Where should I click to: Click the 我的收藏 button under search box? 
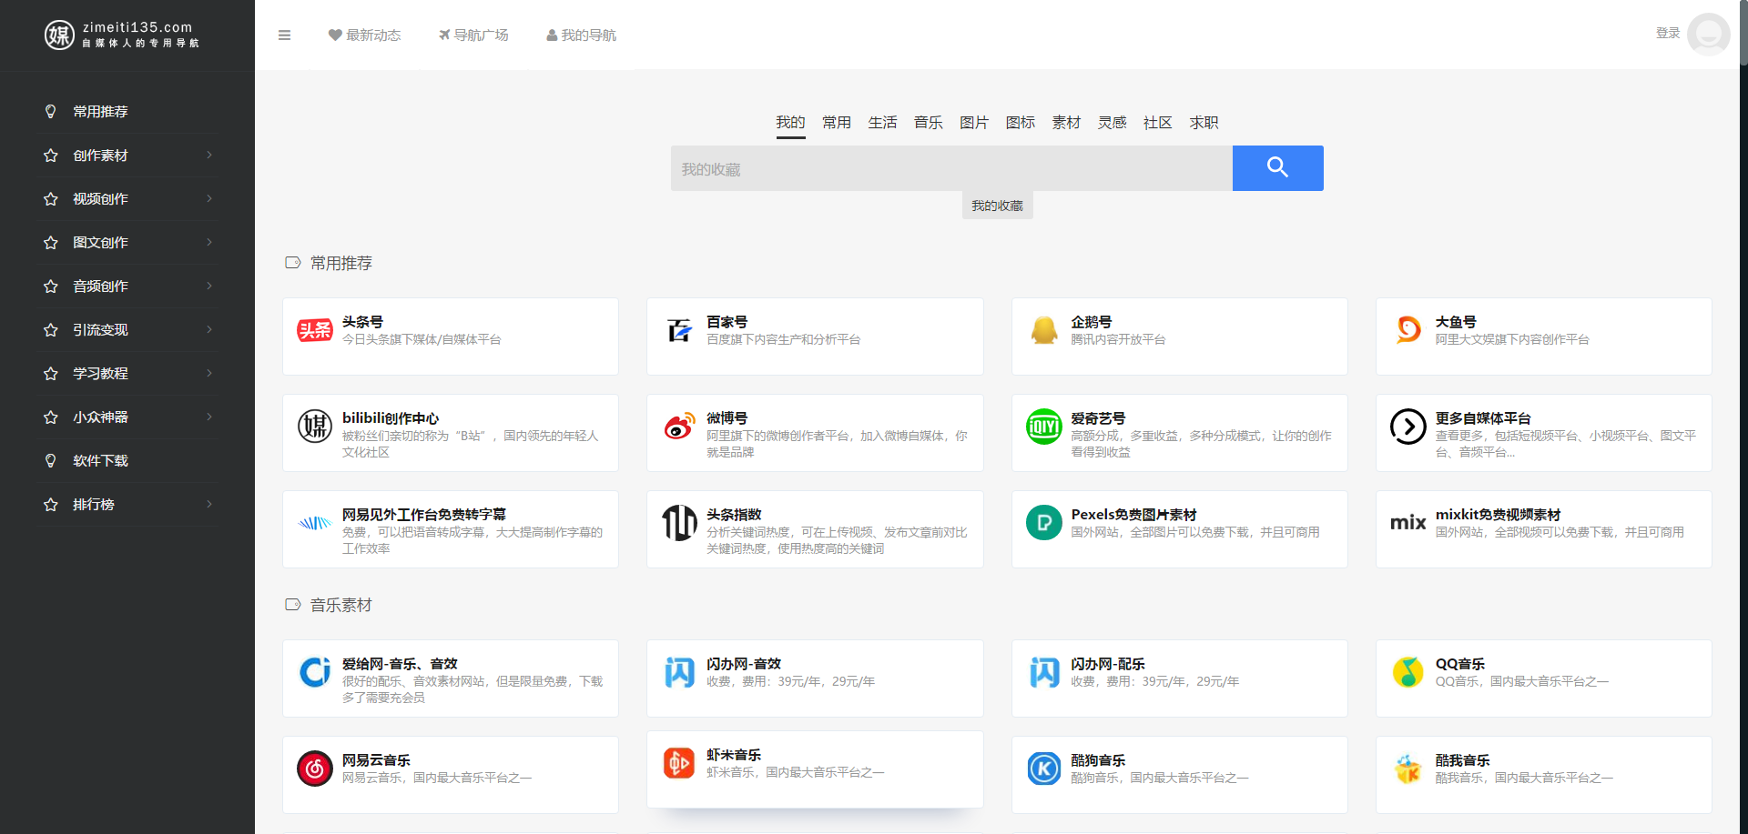(997, 206)
